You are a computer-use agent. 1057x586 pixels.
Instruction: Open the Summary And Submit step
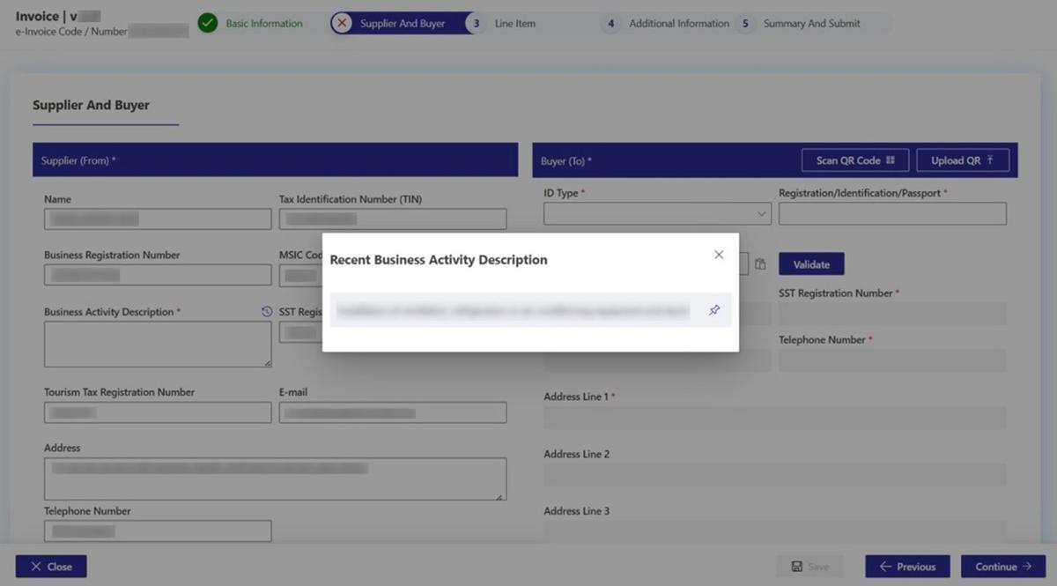(811, 24)
